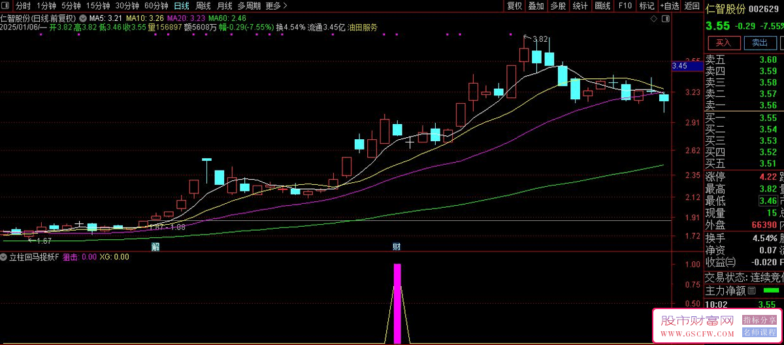Switch to the 月线 monthly chart
This screenshot has height=345, width=784.
(x=225, y=6)
